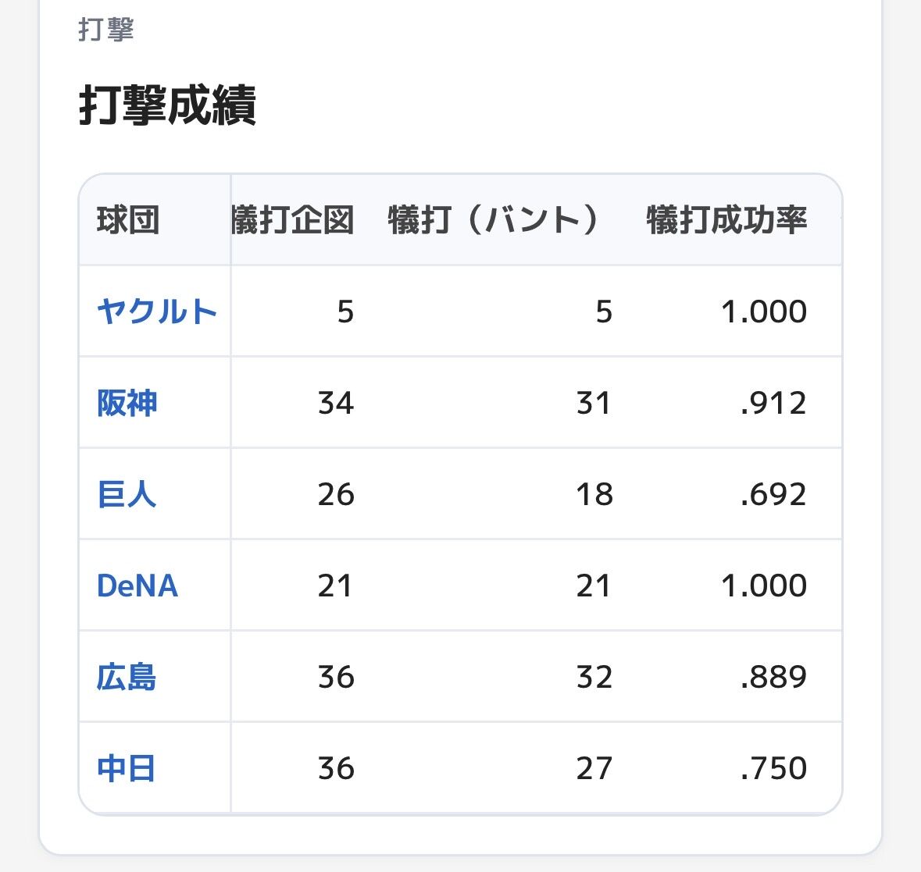Viewport: 921px width, 872px height.
Task: Select 巨人's 26 bunt attempts cell
Action: [x=336, y=494]
